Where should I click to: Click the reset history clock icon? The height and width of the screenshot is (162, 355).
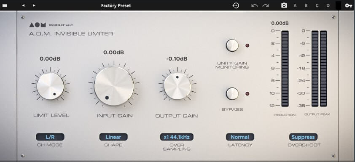(x=236, y=5)
